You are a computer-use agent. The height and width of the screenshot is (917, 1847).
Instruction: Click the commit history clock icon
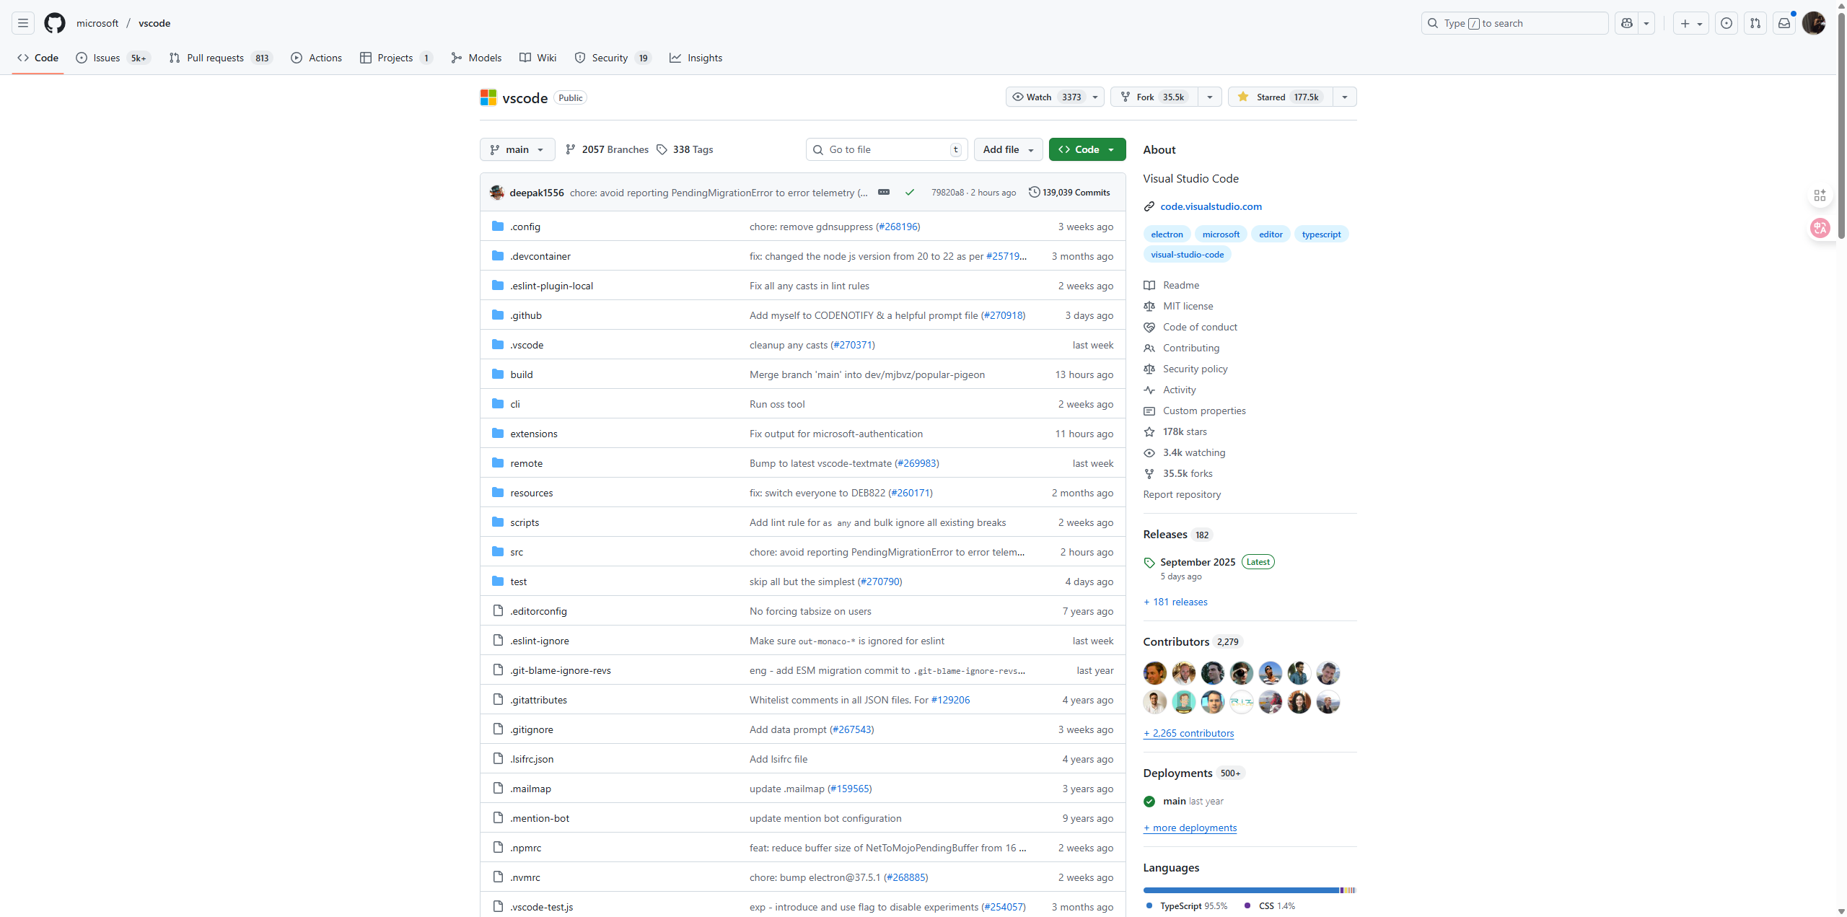coord(1035,192)
